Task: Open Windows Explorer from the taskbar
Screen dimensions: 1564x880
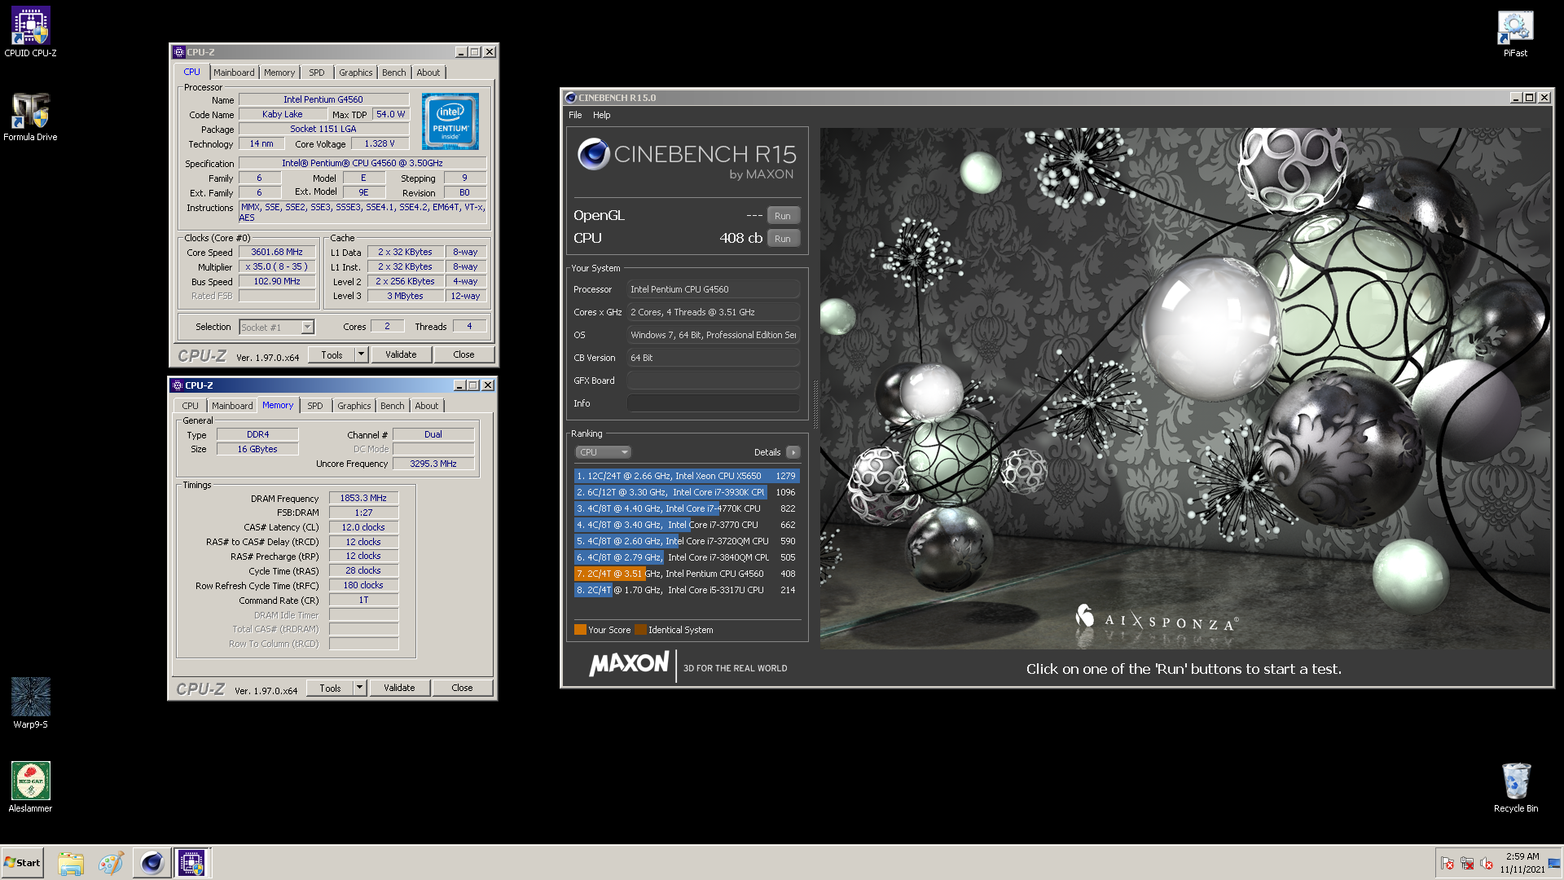Action: point(71,863)
